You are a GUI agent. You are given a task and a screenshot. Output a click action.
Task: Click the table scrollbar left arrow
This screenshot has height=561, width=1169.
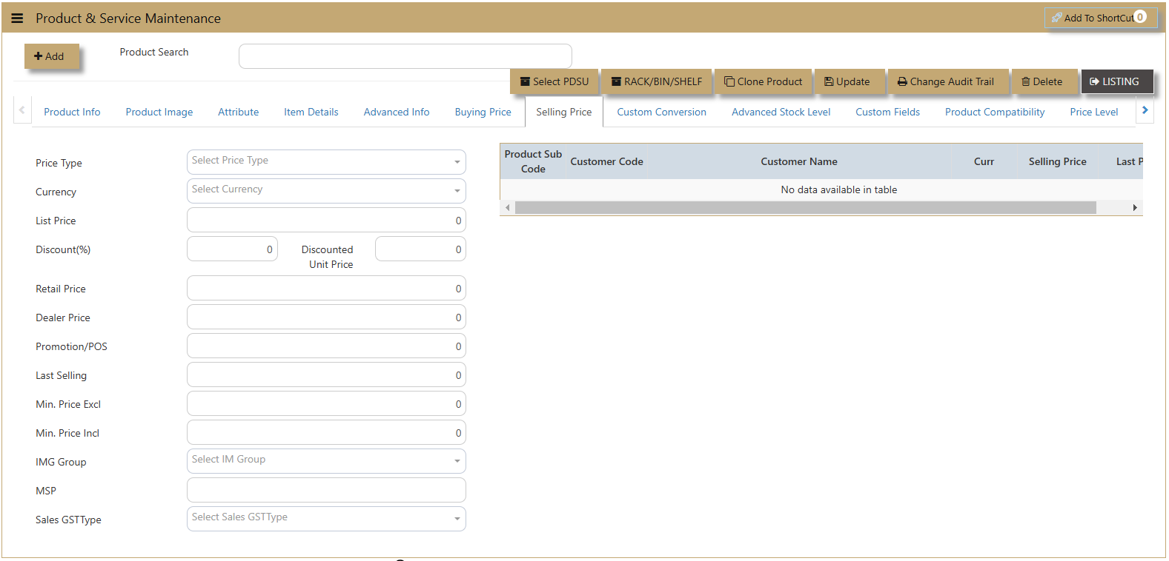(508, 207)
